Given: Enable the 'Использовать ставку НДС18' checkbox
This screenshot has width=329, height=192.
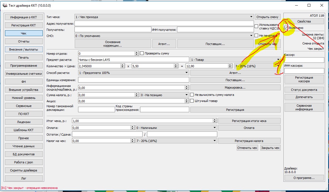Looking at the screenshot, I should (x=256, y=26).
